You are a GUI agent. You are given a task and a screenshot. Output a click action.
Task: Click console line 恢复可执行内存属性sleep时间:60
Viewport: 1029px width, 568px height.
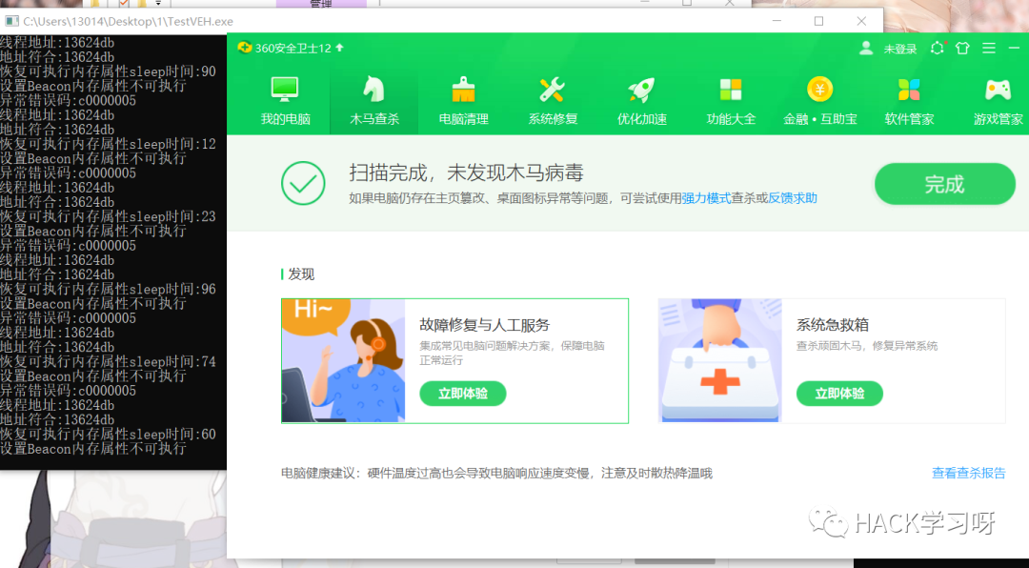[108, 434]
